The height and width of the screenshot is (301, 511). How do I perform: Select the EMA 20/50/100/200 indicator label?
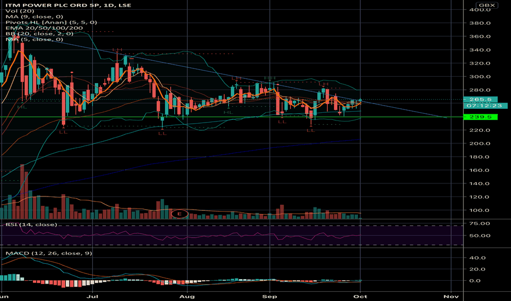(x=44, y=28)
